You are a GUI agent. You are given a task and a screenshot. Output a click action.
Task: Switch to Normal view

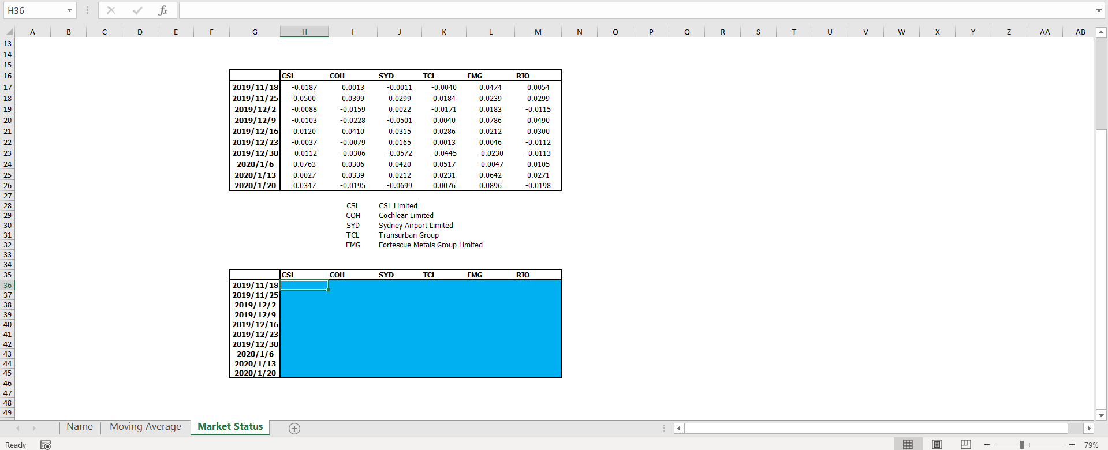coord(908,444)
